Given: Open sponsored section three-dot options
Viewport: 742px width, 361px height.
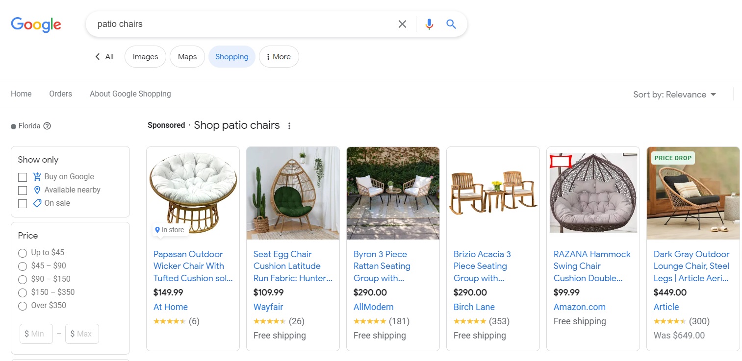Looking at the screenshot, I should [289, 126].
